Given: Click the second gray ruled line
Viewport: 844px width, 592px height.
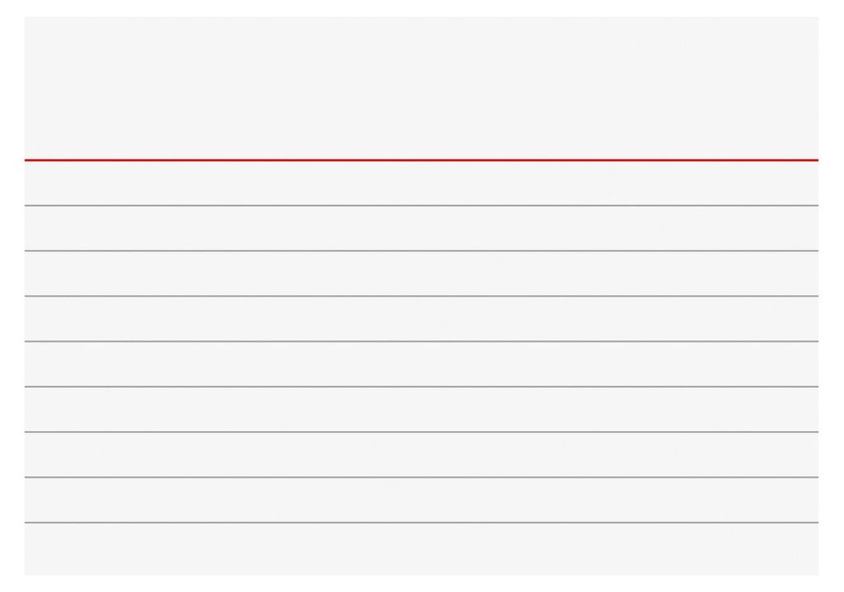Looking at the screenshot, I should [421, 250].
